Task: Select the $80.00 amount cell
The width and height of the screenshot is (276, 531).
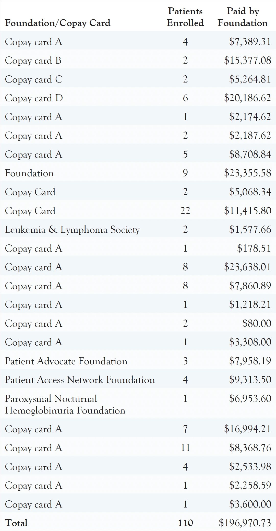Action: point(257,323)
